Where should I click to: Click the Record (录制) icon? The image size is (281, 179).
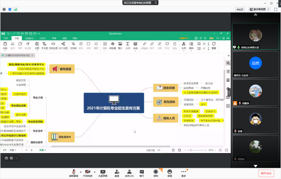[156, 172]
